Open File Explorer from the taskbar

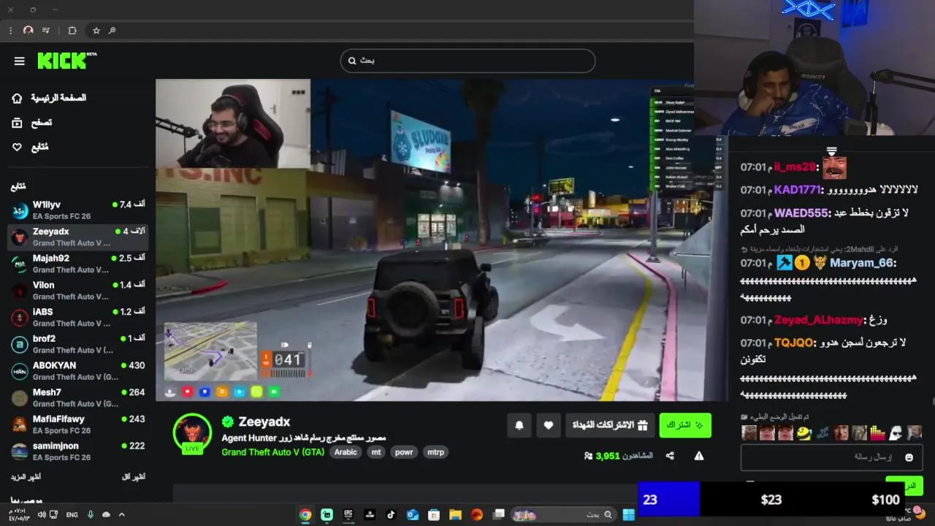(455, 514)
